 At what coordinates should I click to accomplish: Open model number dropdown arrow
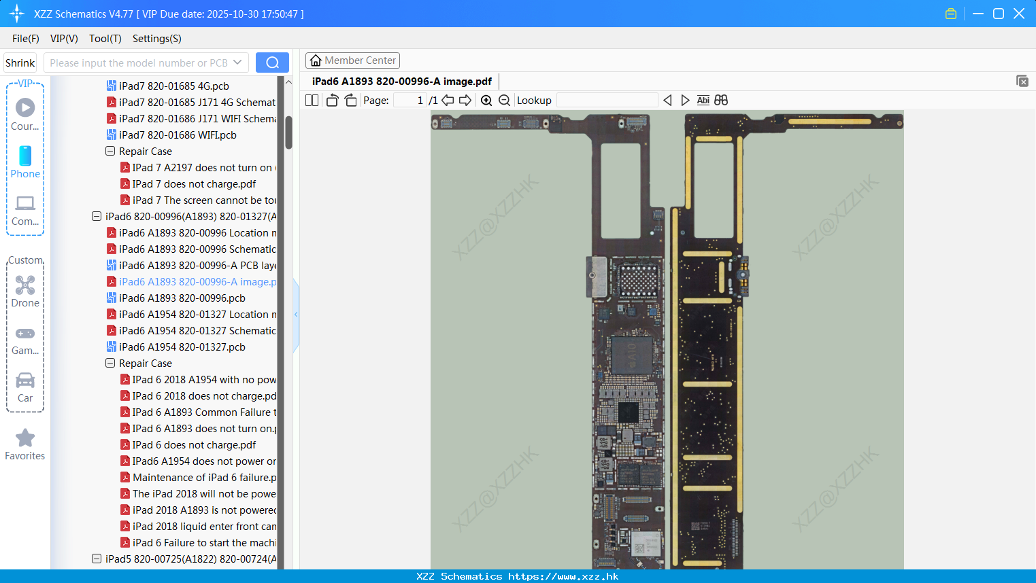pos(237,63)
